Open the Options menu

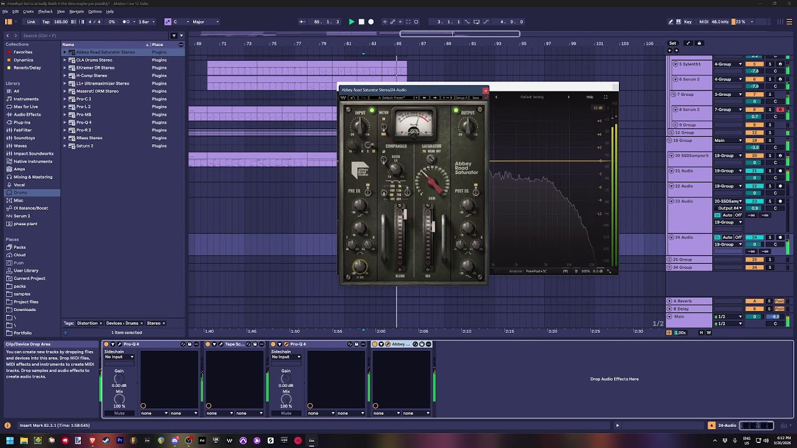coord(95,11)
